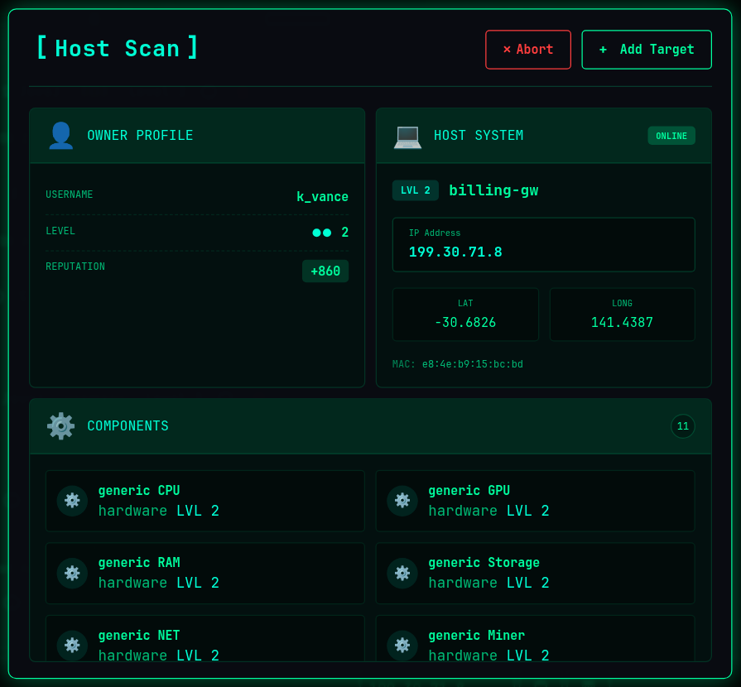Click the Host Scan title
Screen dimensions: 741x687
[118, 48]
